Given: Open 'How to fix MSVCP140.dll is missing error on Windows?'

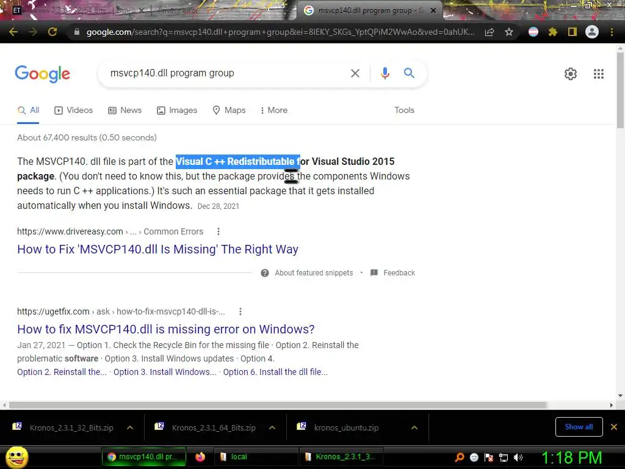Looking at the screenshot, I should [x=166, y=329].
